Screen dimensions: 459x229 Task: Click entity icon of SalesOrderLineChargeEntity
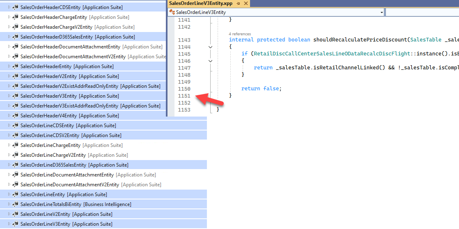[x=16, y=145]
